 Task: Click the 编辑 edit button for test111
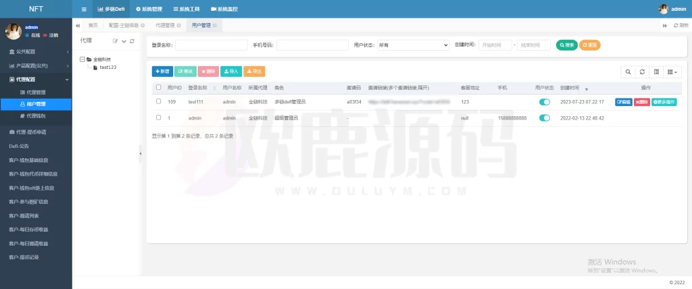tap(624, 102)
